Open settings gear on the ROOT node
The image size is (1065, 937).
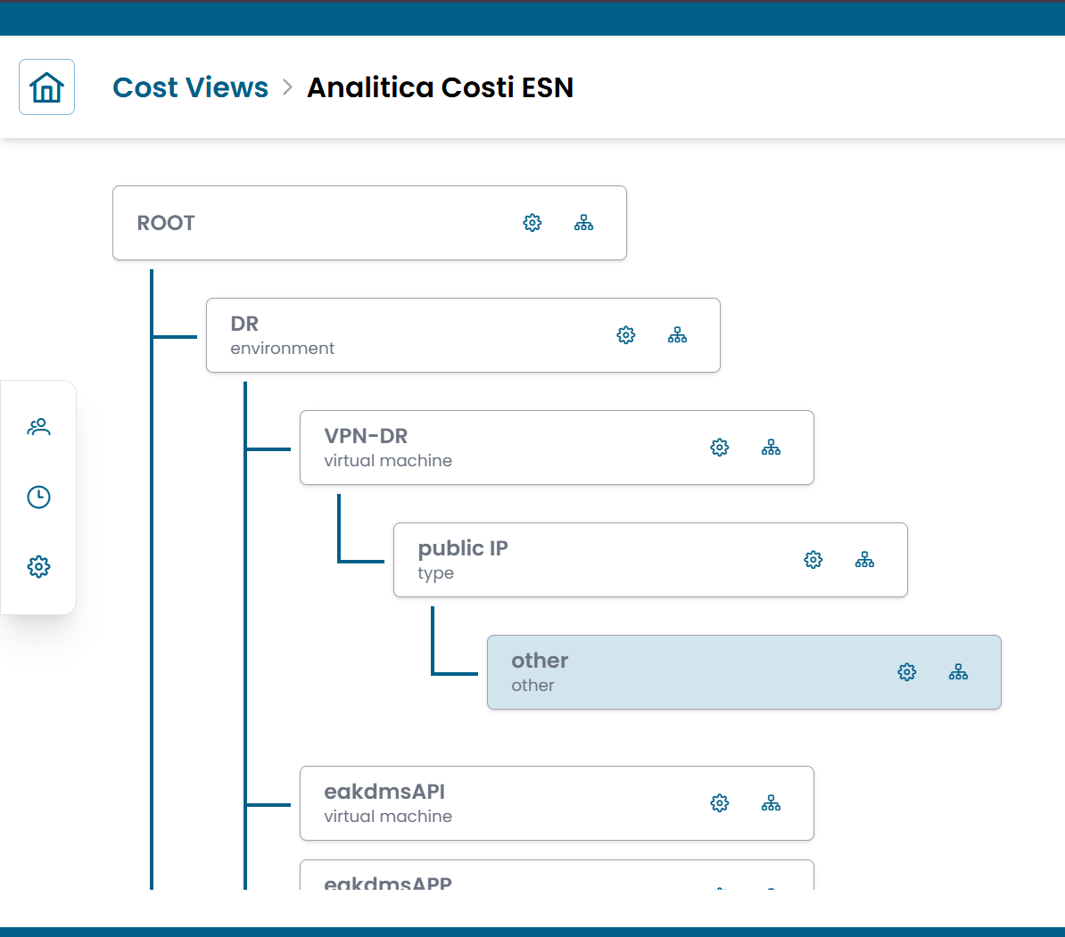(532, 223)
